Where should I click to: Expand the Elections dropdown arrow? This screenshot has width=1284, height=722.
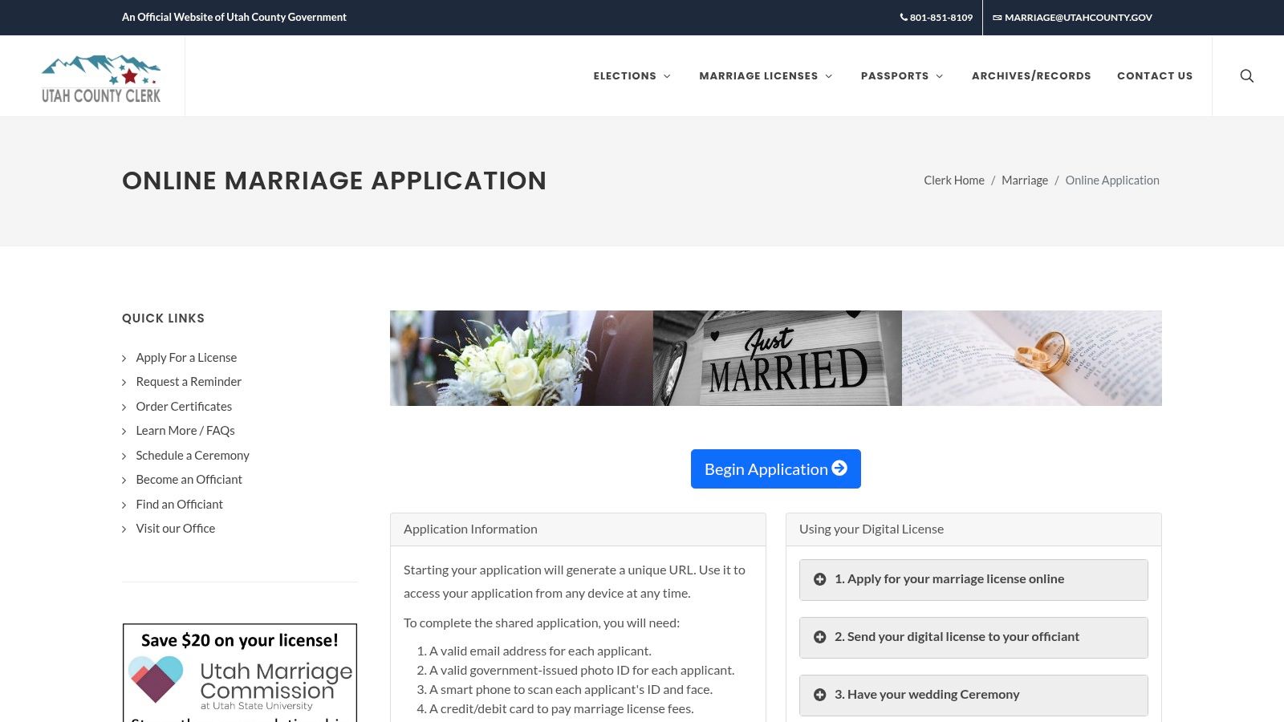click(667, 76)
